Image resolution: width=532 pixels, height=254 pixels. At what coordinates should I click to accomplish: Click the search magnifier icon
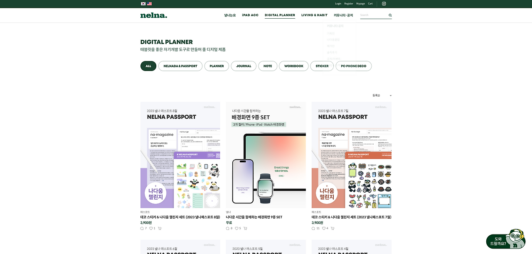(390, 15)
